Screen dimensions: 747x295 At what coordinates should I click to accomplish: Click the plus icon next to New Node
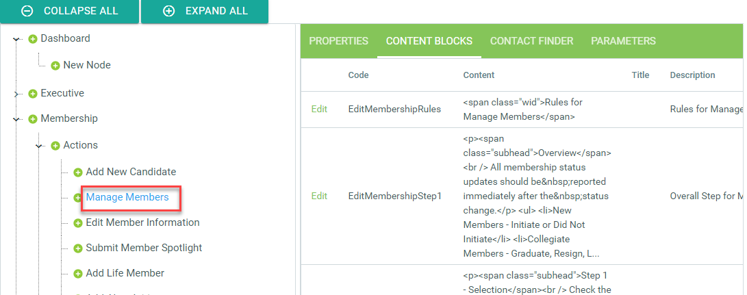click(55, 66)
